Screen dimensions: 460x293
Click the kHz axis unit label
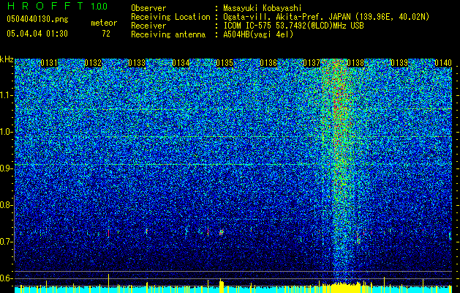click(7, 59)
